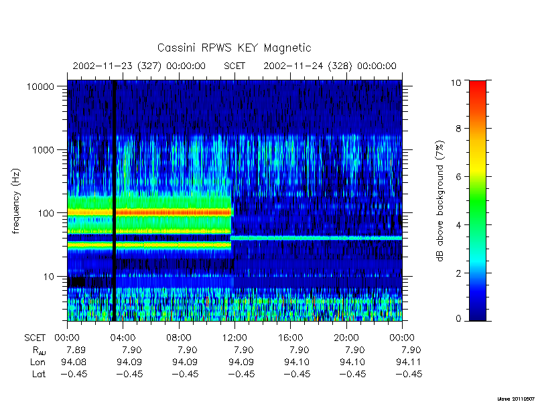Click the thin cyan line after 12:00

pyautogui.click(x=316, y=238)
